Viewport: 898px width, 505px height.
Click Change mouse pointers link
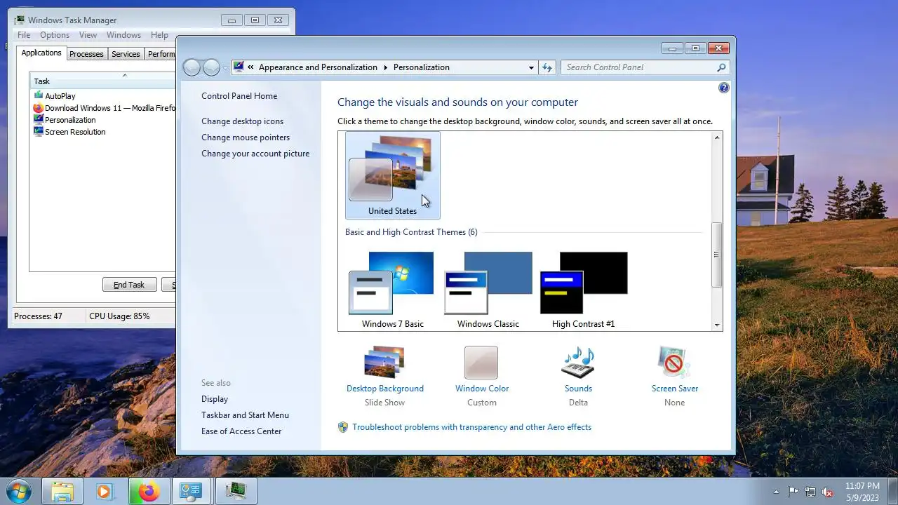tap(246, 137)
